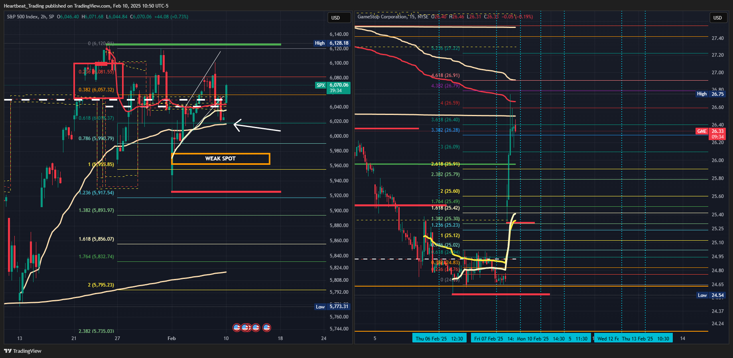The width and height of the screenshot is (733, 358).
Task: Click the Feb date label on S&P time axis
Action: 171,338
